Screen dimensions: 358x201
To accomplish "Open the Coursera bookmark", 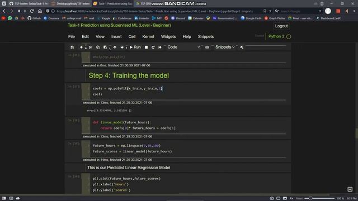I will [51, 18].
